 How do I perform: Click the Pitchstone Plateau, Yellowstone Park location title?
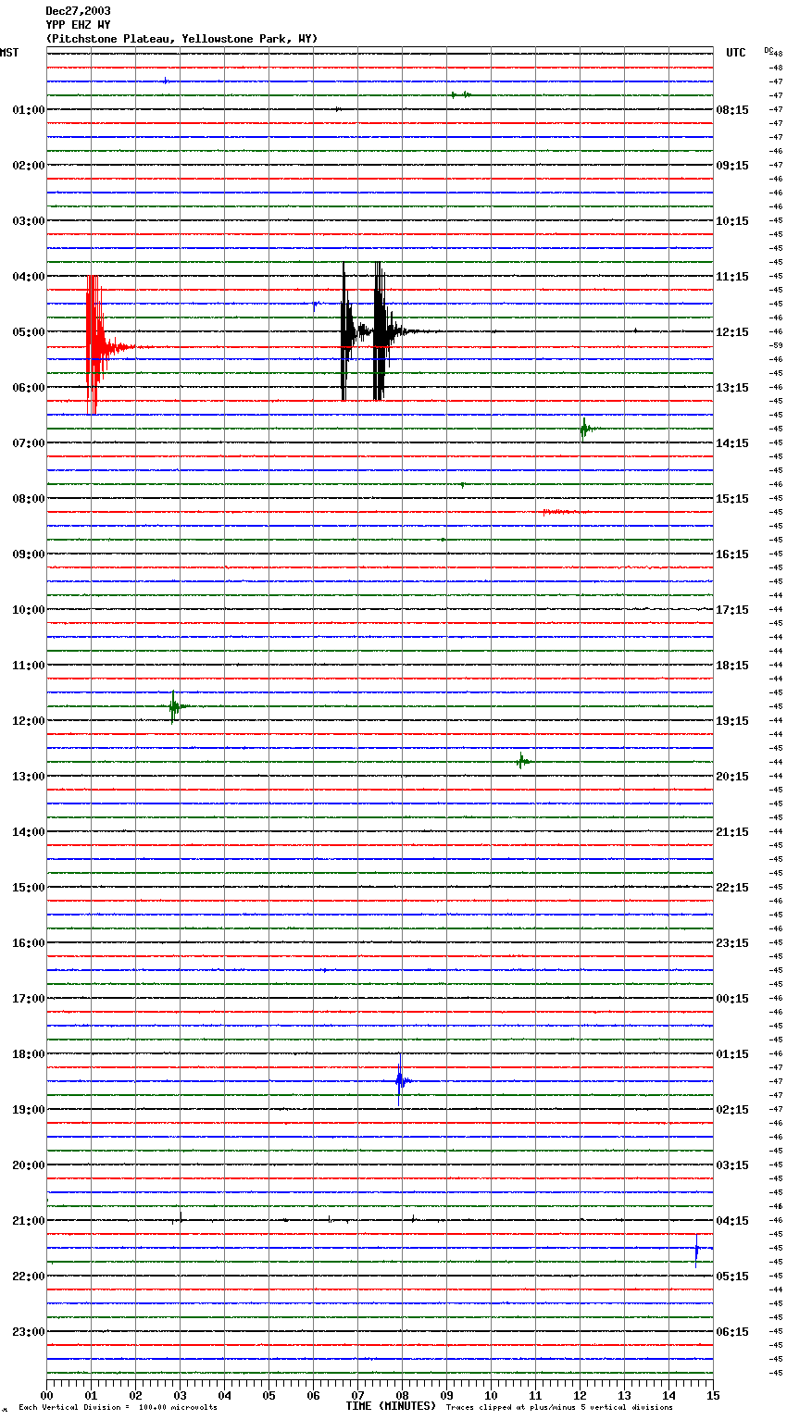181,39
